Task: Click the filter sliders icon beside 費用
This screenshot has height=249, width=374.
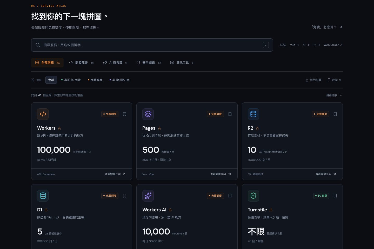Action: click(x=33, y=80)
